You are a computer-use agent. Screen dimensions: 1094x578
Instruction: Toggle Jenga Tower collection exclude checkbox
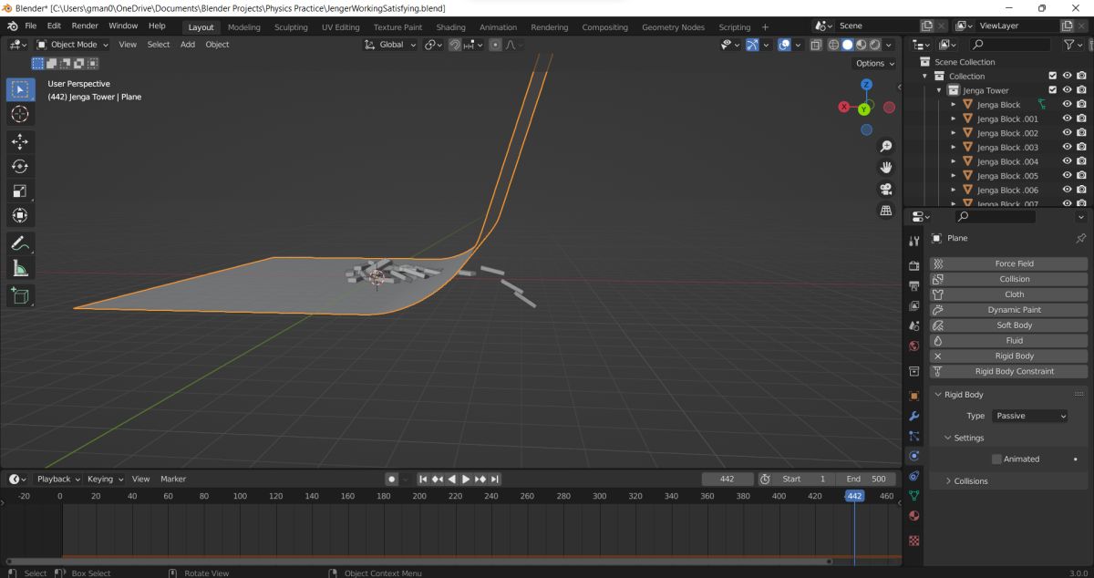click(x=1052, y=90)
